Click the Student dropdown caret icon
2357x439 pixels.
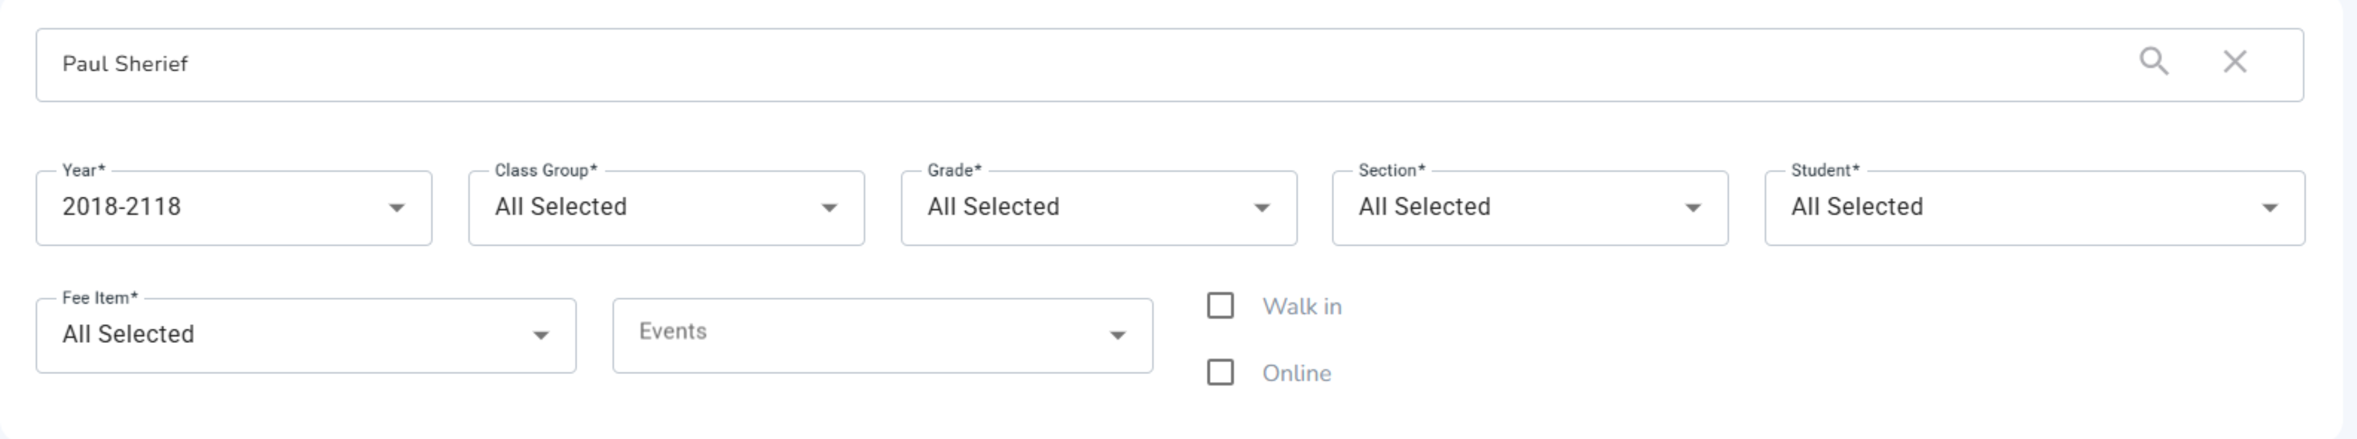coord(2269,208)
